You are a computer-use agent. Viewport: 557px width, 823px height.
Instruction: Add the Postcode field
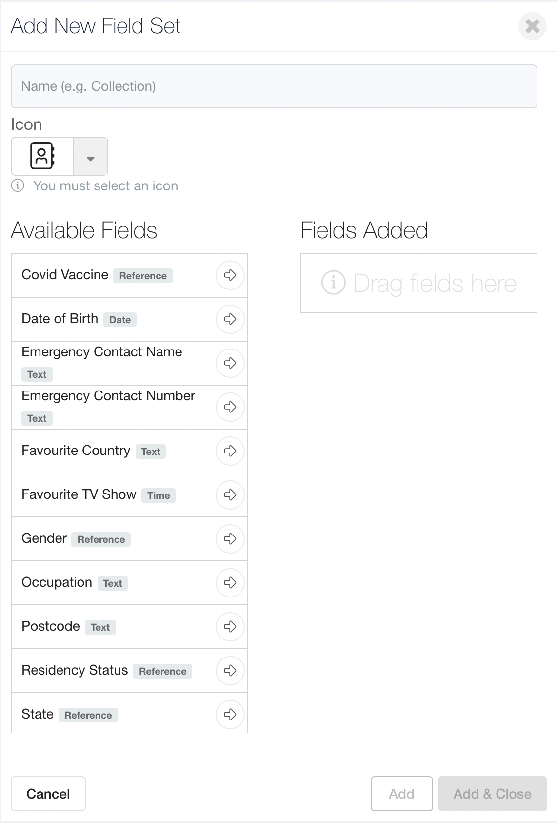pos(229,627)
